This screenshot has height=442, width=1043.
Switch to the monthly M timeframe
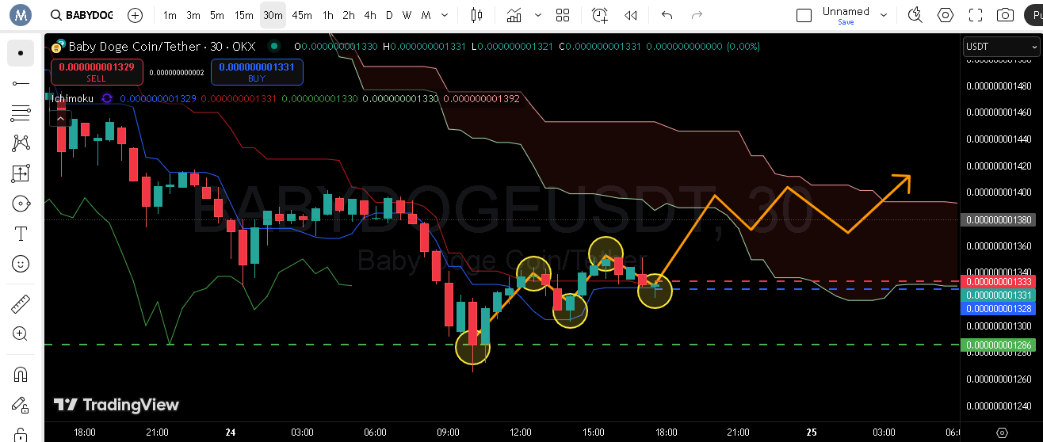click(426, 15)
